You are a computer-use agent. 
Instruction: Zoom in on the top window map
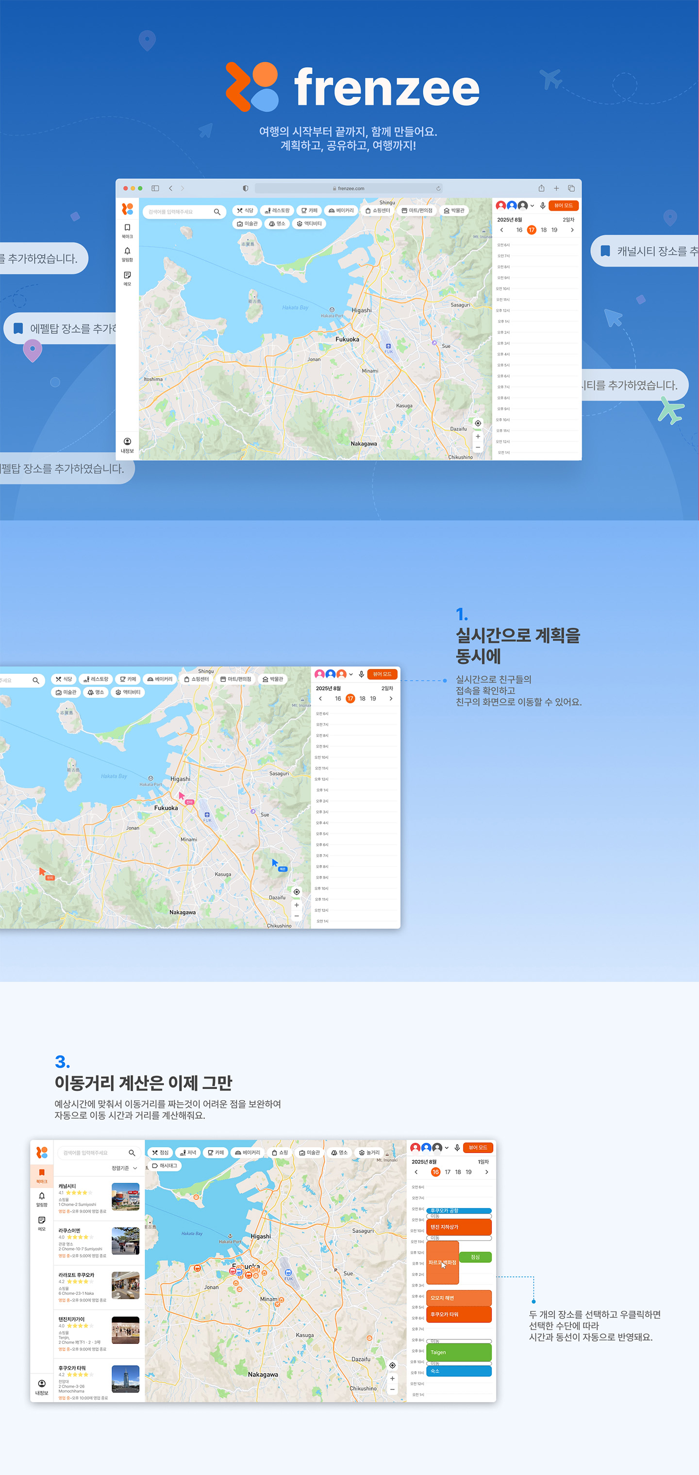point(478,436)
